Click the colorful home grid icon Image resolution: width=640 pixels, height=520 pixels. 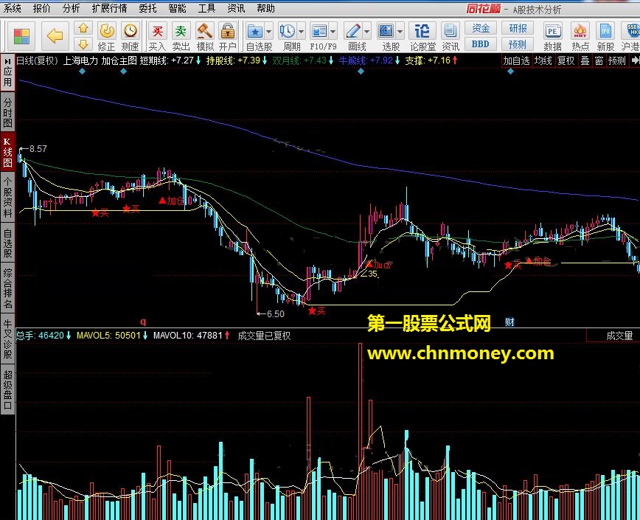point(21,36)
